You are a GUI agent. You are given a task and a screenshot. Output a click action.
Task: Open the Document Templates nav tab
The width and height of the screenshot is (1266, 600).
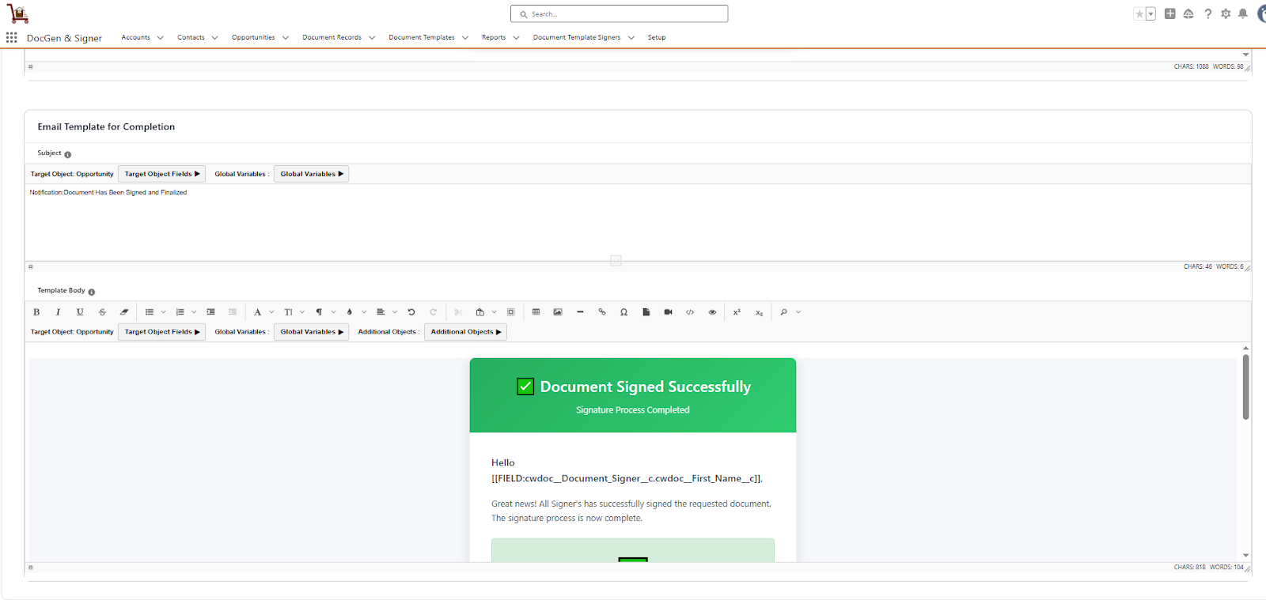[x=421, y=37]
